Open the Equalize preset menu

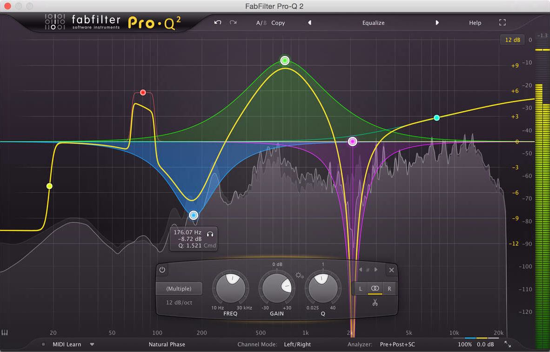coord(373,23)
